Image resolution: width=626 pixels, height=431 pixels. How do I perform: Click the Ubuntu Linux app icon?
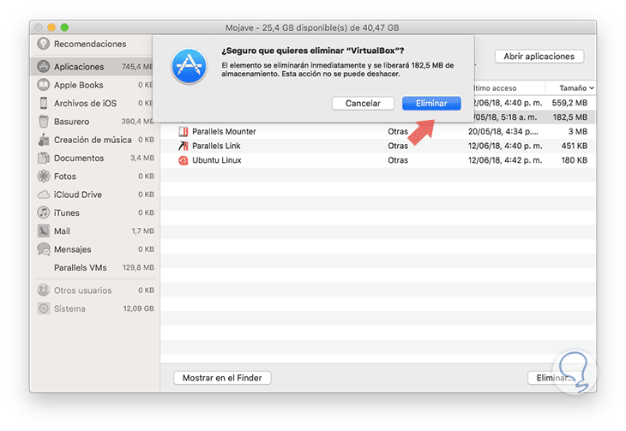click(x=182, y=160)
